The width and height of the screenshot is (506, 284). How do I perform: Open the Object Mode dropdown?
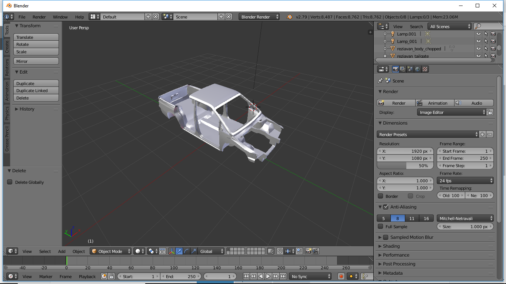pos(111,251)
